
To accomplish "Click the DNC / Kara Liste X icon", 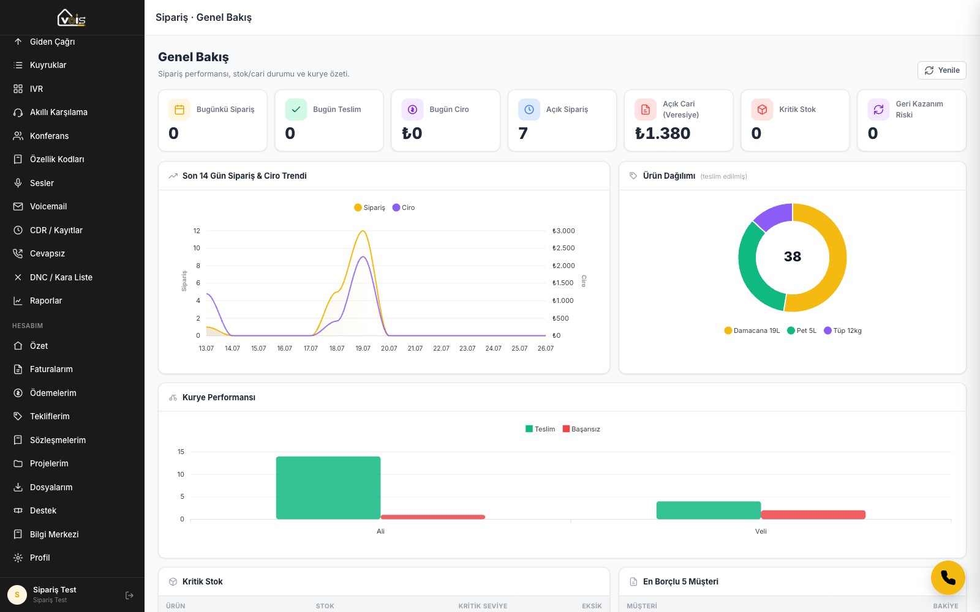I will [18, 277].
